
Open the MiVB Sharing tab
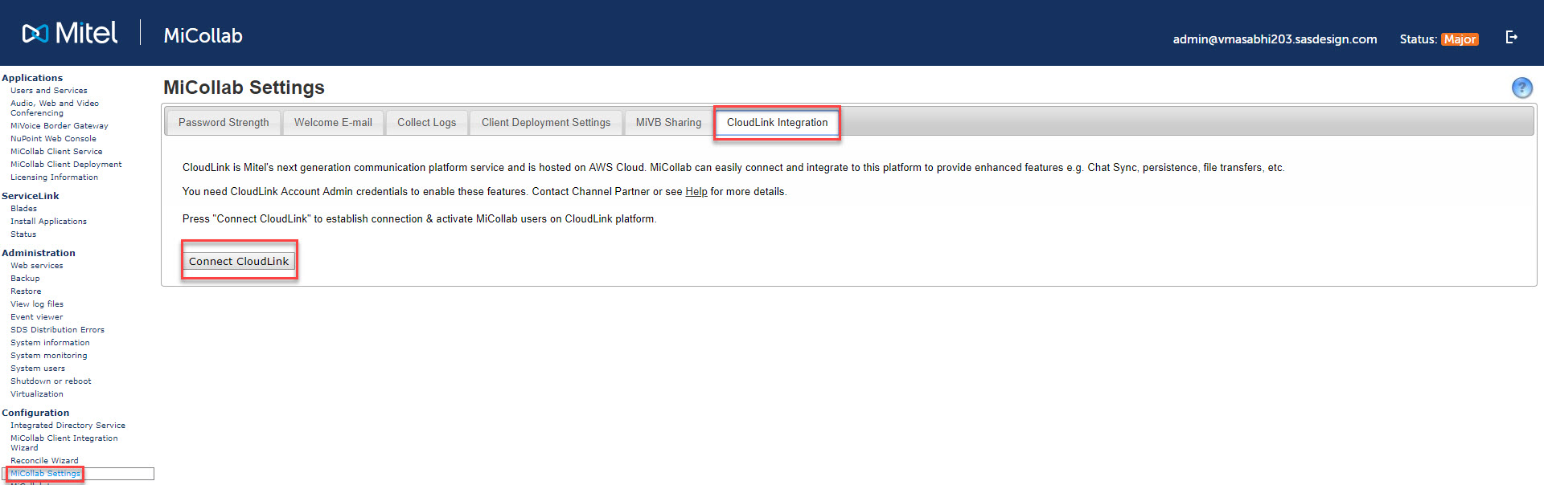(x=668, y=123)
